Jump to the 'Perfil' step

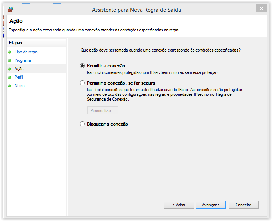pos(19,77)
